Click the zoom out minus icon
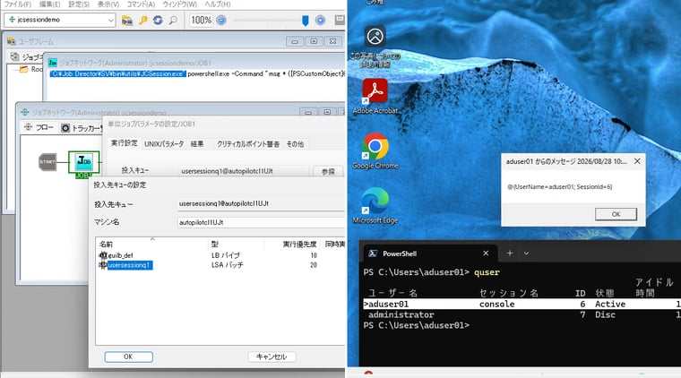The image size is (681, 378). 221,21
